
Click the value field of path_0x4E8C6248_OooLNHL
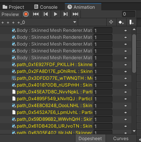pos(103,106)
